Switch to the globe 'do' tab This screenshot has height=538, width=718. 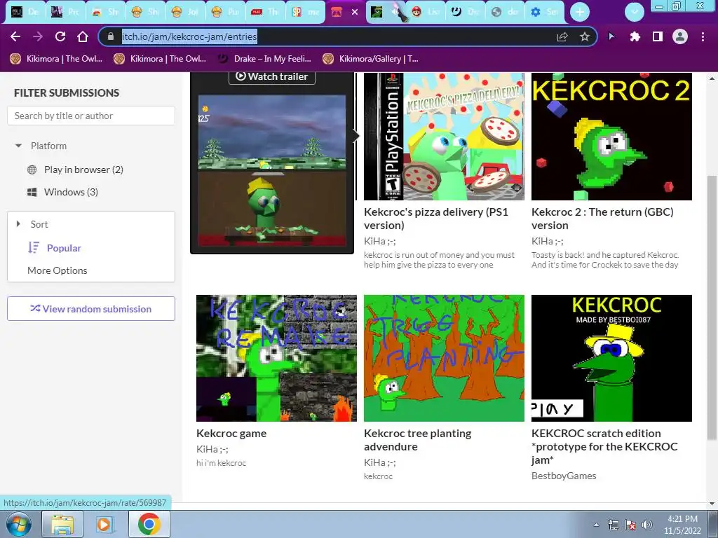pos(505,13)
